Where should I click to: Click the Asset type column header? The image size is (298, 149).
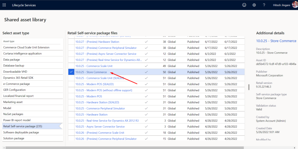coord(9,41)
